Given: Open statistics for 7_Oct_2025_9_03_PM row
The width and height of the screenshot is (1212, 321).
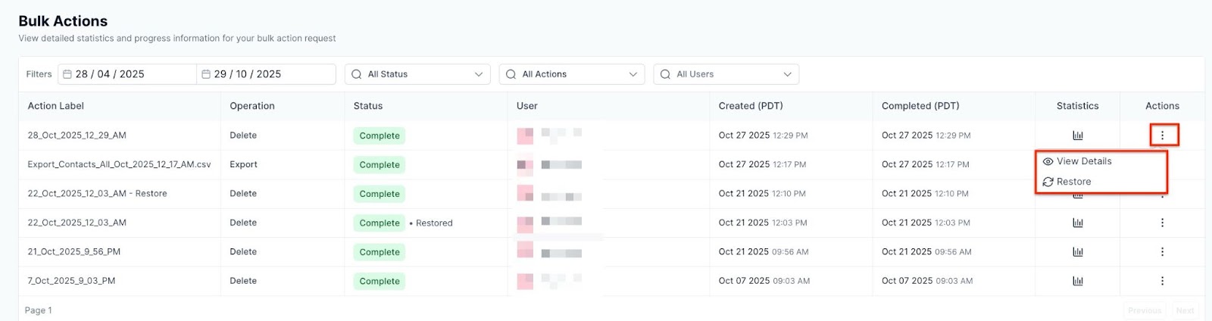Looking at the screenshot, I should [1077, 281].
